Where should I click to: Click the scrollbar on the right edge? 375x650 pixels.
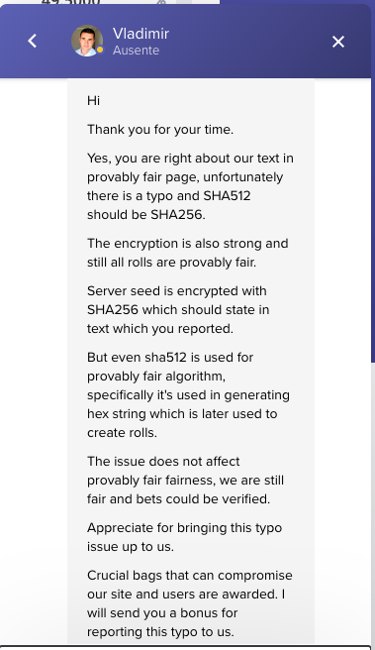pos(373,181)
